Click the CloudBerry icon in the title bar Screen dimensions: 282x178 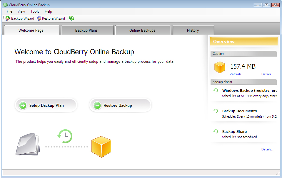click(5, 5)
